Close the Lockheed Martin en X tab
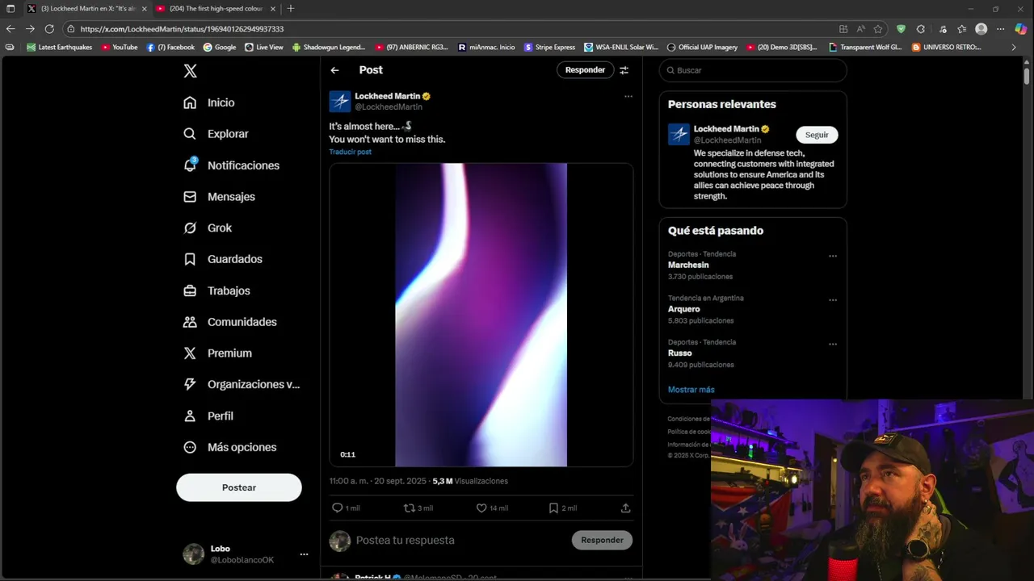This screenshot has width=1034, height=581. (145, 8)
